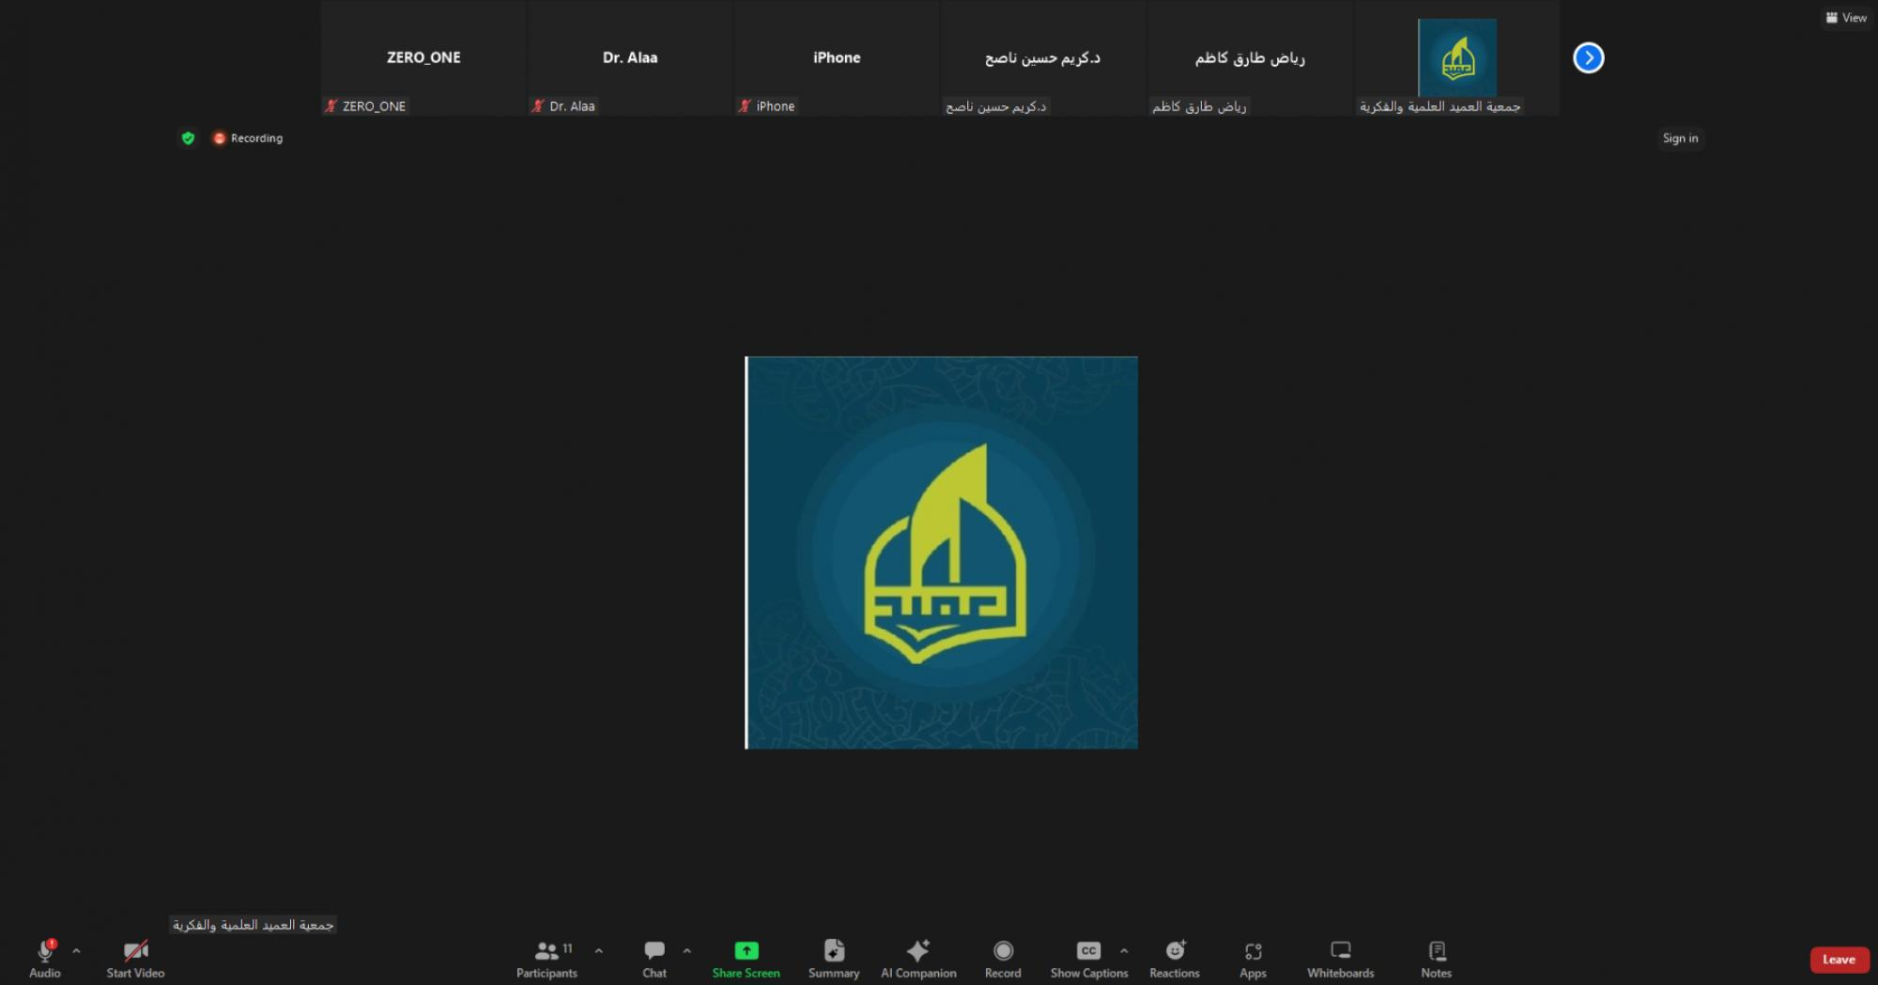Open the Reactions menu
Image resolution: width=1878 pixels, height=985 pixels.
(x=1174, y=958)
